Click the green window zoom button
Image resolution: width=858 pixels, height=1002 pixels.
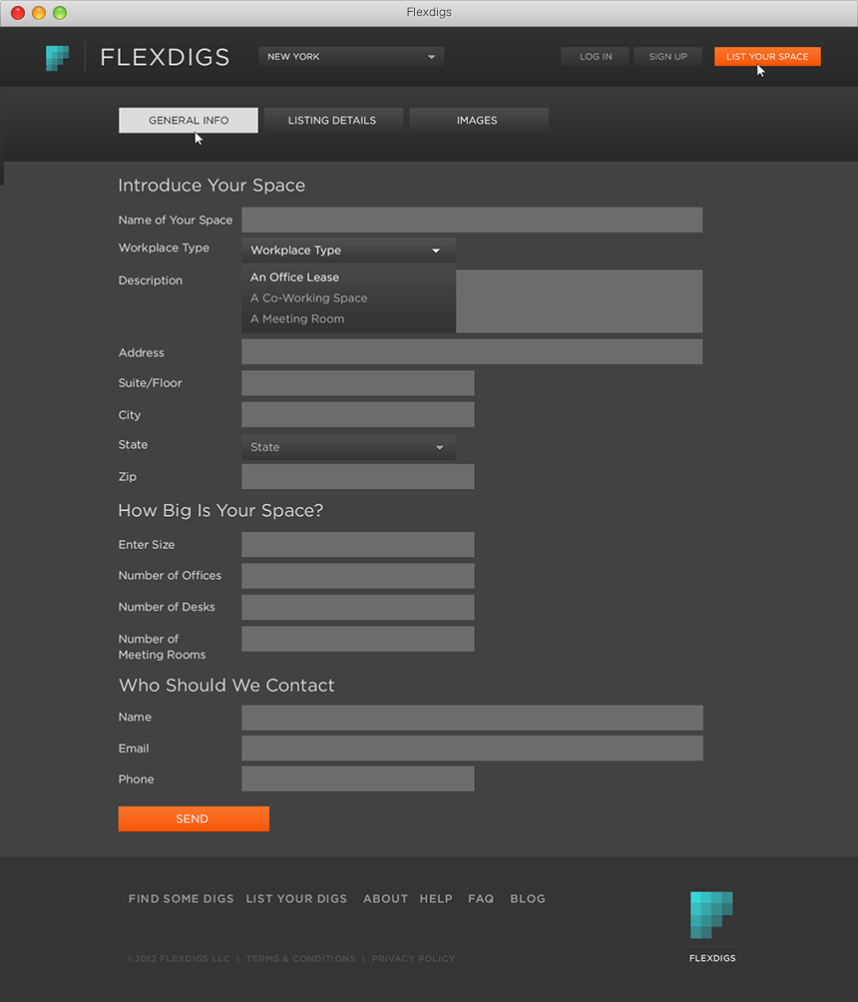coord(60,13)
